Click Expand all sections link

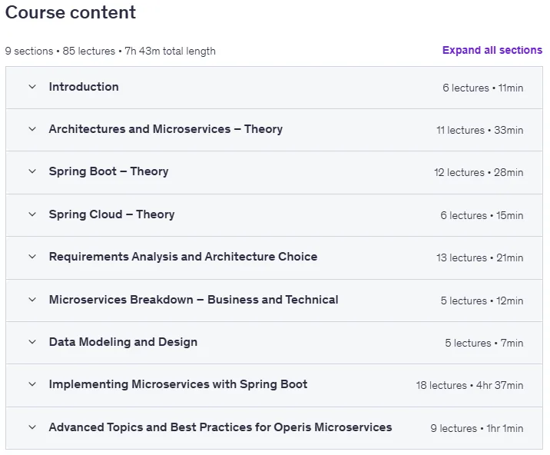492,50
